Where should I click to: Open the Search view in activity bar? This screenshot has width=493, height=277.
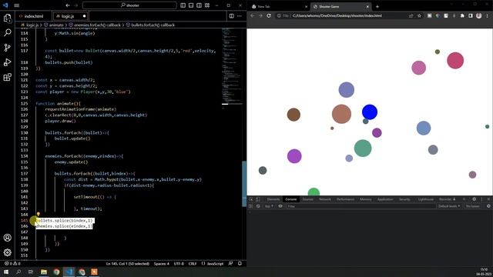(x=8, y=32)
